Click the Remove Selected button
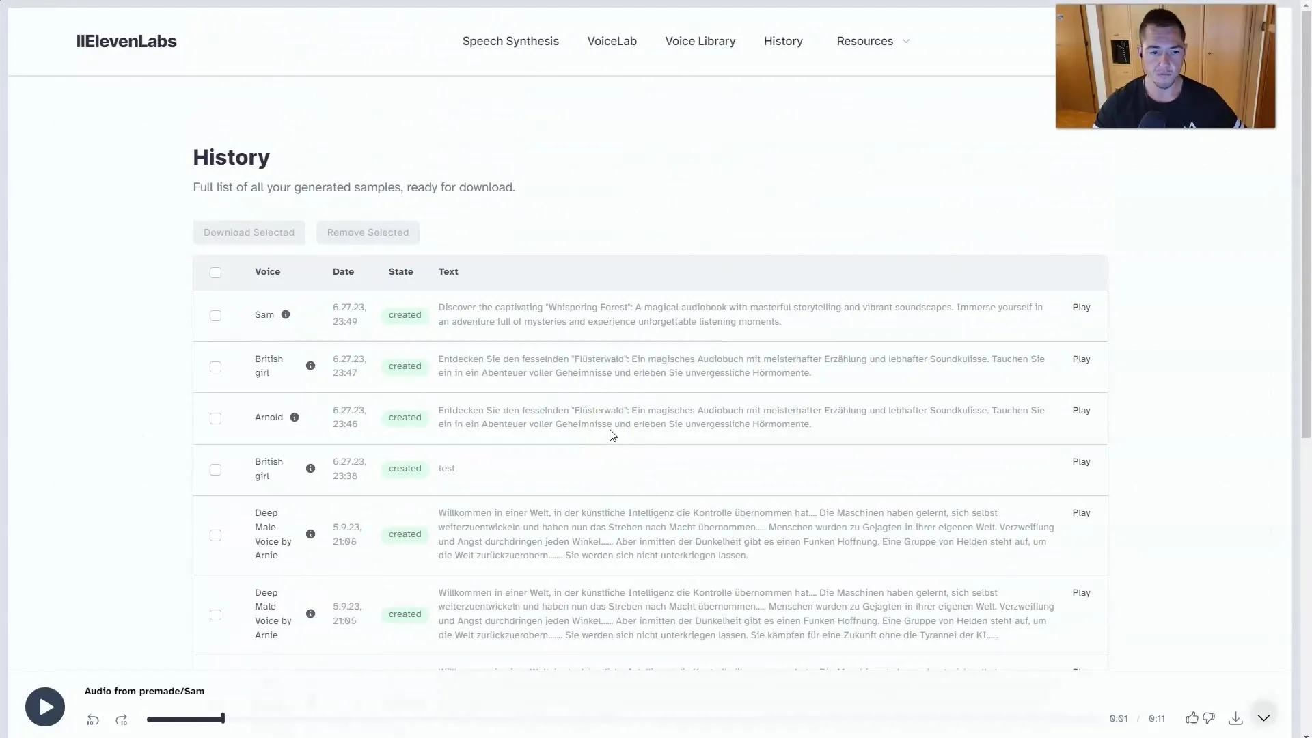 click(x=368, y=232)
